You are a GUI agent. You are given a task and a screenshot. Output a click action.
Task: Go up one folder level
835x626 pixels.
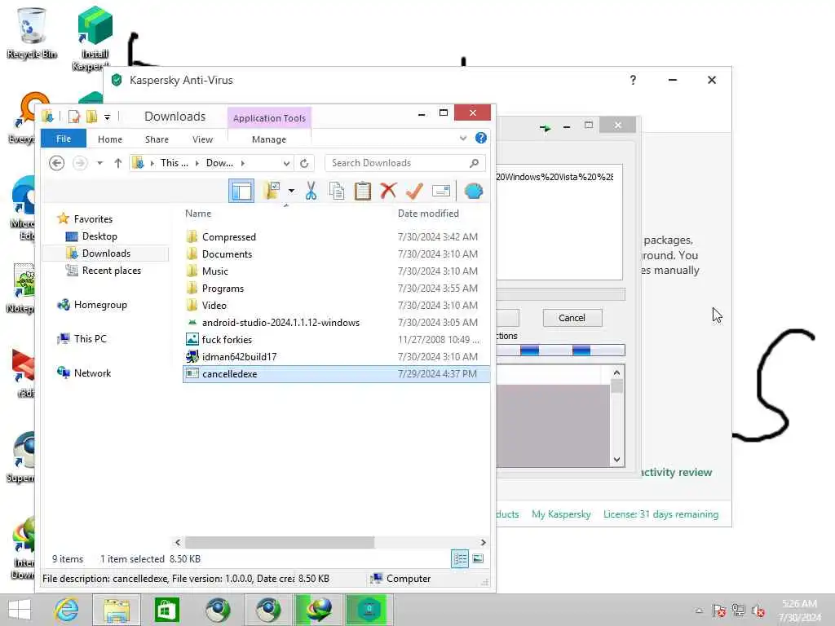[117, 163]
